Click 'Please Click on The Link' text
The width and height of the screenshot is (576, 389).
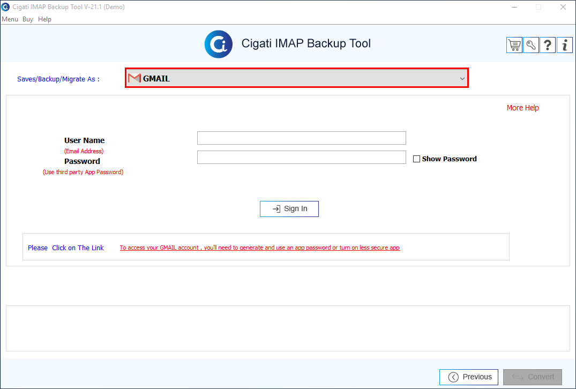coord(66,248)
